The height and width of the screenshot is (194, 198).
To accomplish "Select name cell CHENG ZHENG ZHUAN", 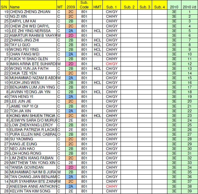I will click(x=33, y=12).
